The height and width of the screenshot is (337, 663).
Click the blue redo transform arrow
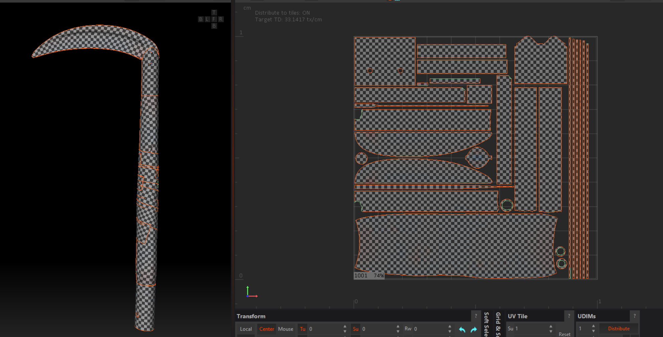coord(474,329)
